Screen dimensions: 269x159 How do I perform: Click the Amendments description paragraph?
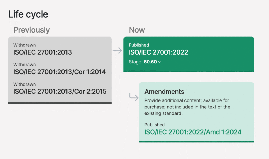[x=187, y=107]
